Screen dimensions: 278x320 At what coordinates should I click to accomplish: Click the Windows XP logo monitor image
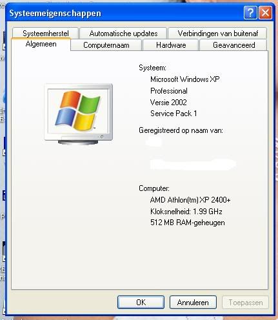coord(79,114)
